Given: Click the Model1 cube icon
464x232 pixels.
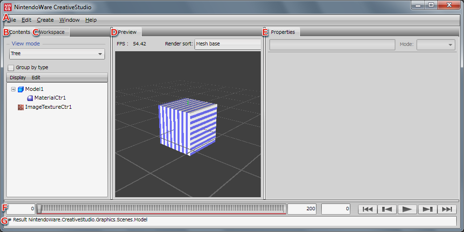Looking at the screenshot, I should [x=20, y=89].
